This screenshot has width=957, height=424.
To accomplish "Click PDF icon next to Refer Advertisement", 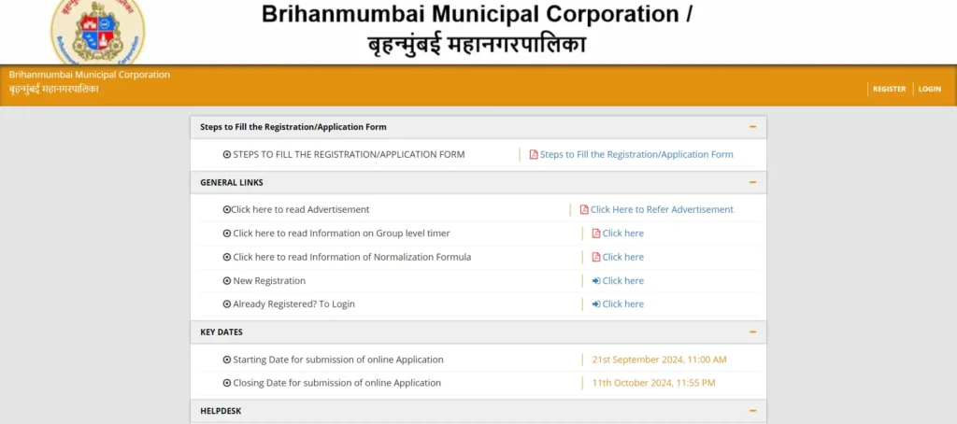I will [584, 210].
